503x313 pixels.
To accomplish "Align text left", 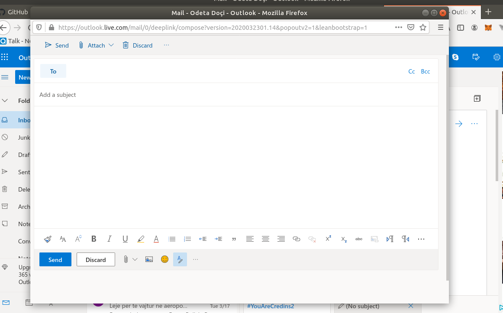I will pos(250,239).
